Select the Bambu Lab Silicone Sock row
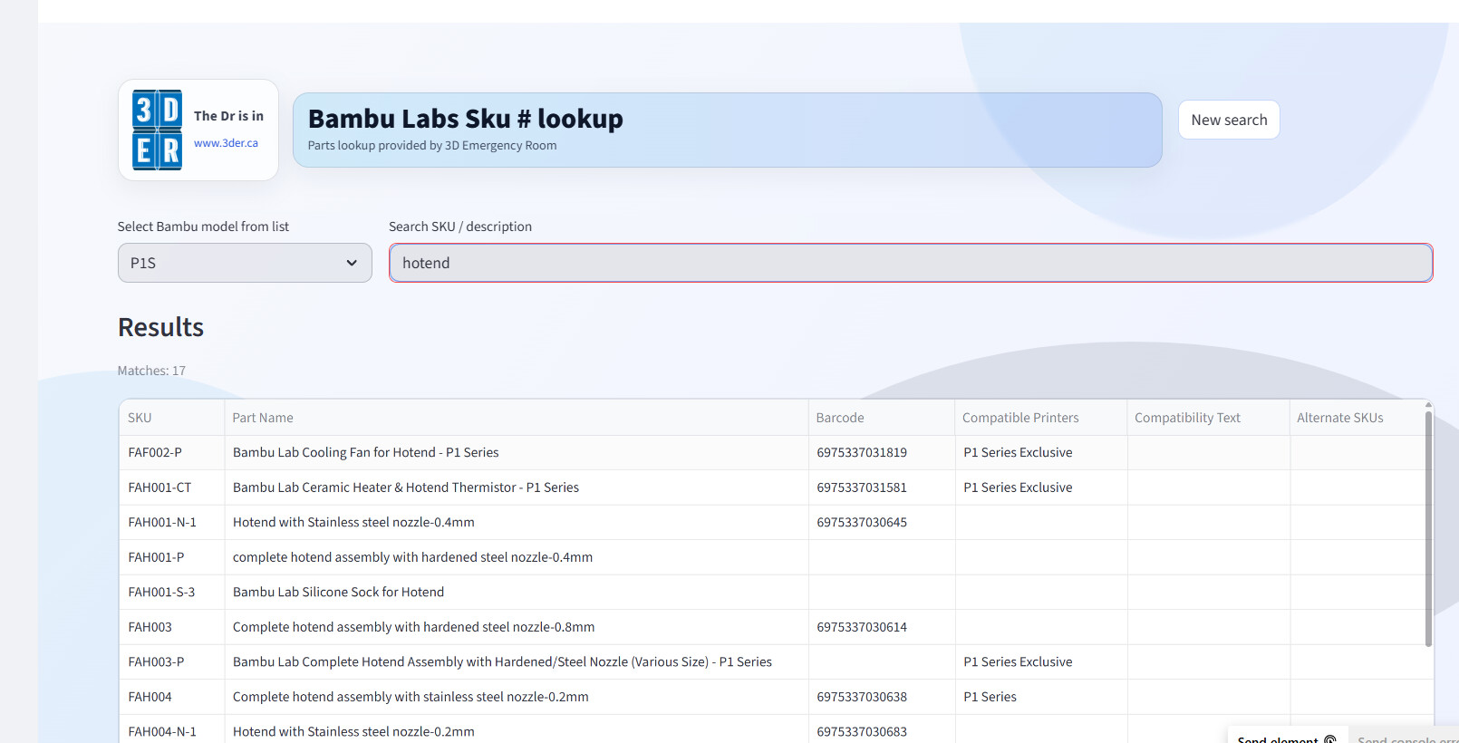1459x743 pixels. click(338, 592)
